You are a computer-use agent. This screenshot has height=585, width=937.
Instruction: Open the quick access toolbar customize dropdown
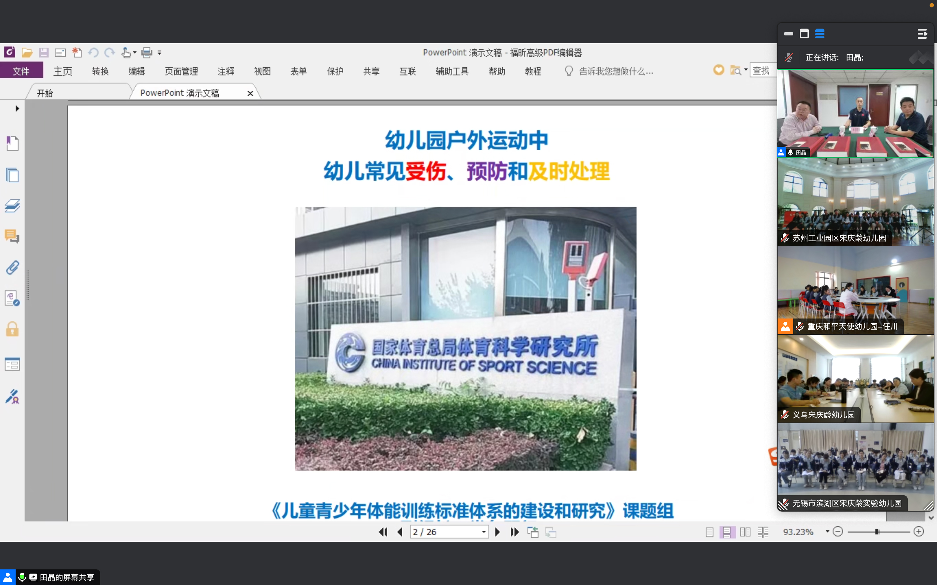coord(159,53)
